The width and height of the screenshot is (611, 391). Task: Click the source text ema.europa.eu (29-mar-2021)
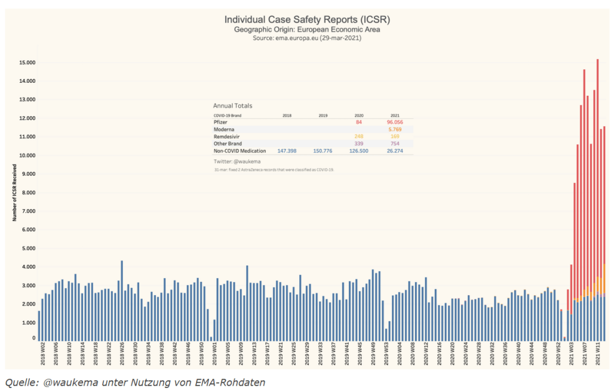click(305, 38)
